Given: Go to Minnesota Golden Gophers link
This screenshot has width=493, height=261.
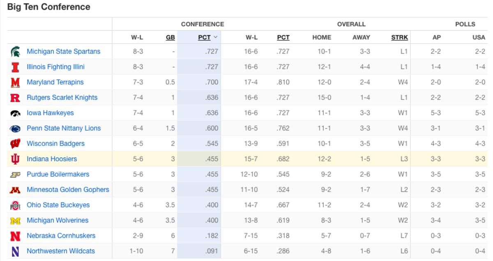Looking at the screenshot, I should point(68,189).
